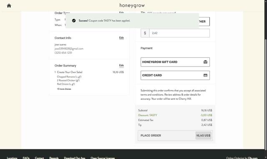Place the order button
The height and width of the screenshot is (159, 267).
click(x=175, y=135)
